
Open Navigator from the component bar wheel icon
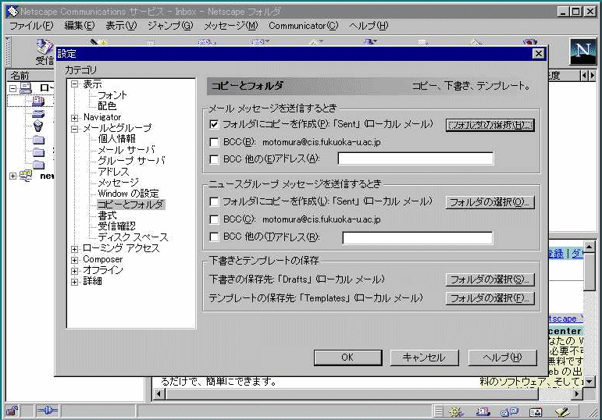pyautogui.click(x=455, y=411)
